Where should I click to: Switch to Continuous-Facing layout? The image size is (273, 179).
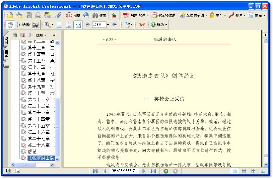(253, 171)
